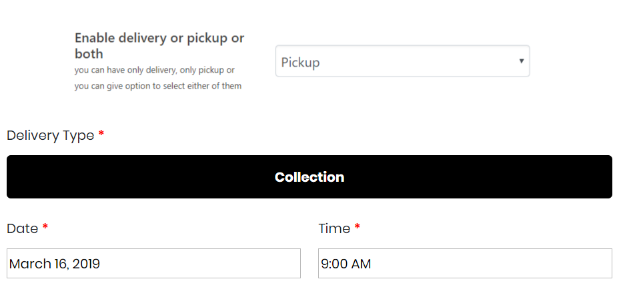Click the arrow on the Pickup select box
The height and width of the screenshot is (291, 617).
521,61
